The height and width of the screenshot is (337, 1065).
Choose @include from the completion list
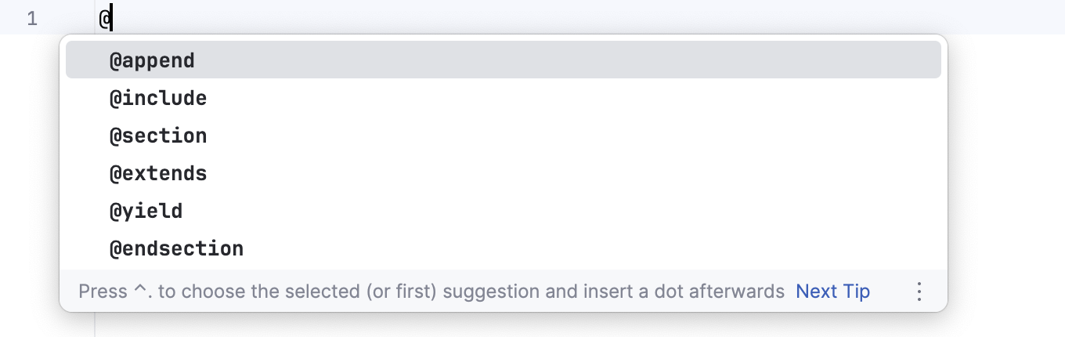[158, 99]
